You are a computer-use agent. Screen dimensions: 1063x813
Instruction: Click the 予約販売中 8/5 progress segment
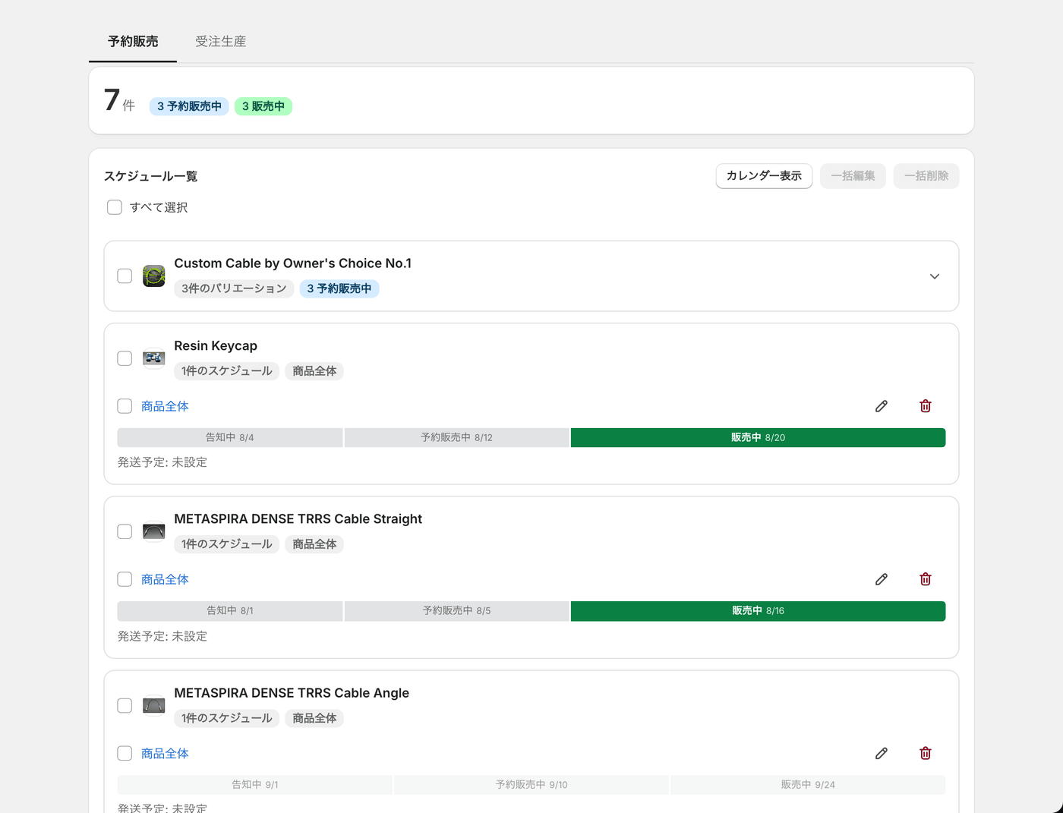(456, 611)
